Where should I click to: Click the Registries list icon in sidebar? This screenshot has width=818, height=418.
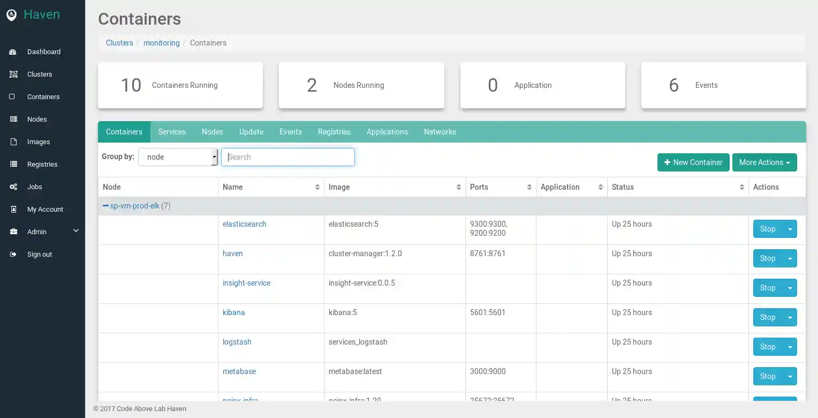click(x=13, y=165)
